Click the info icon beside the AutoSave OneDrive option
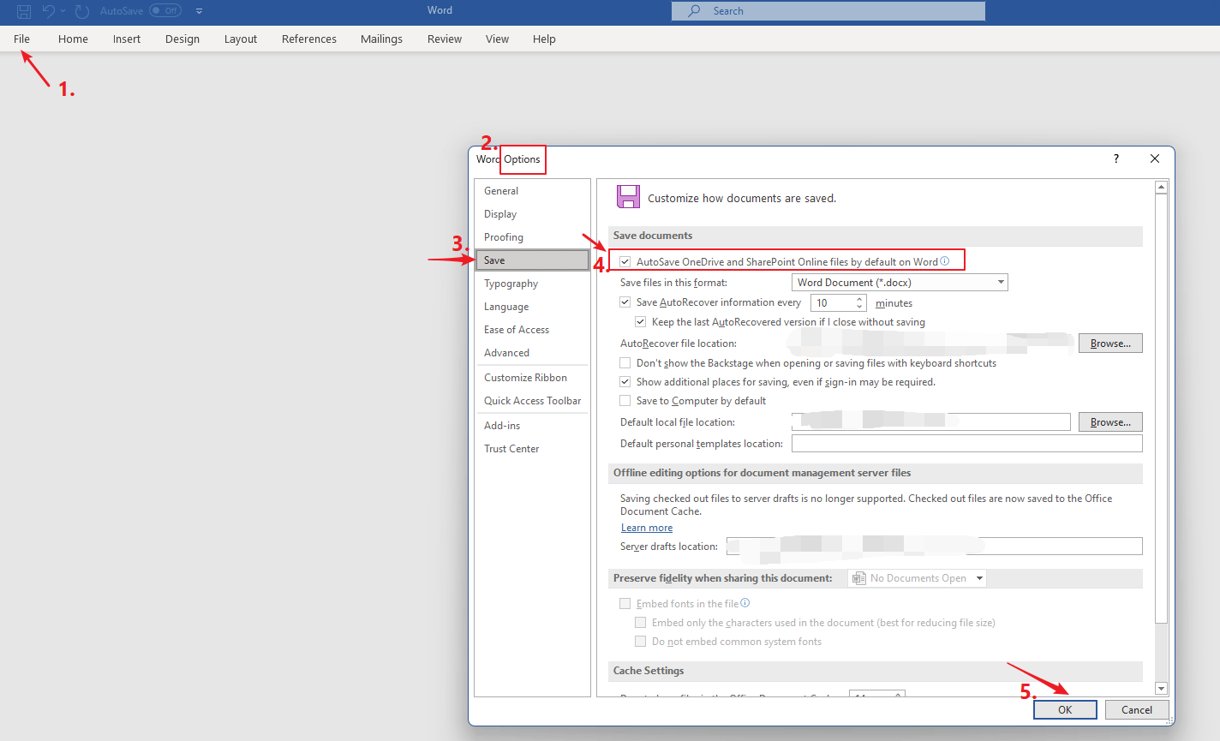The width and height of the screenshot is (1220, 741). (x=945, y=261)
